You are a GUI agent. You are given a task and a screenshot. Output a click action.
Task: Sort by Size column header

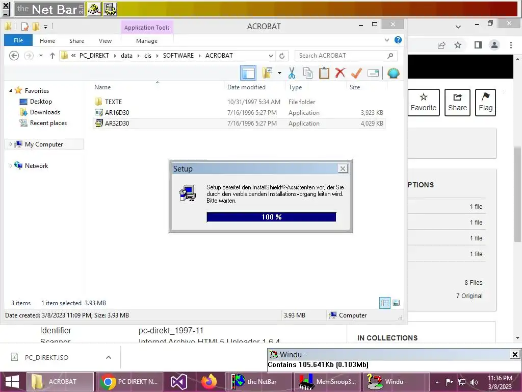coord(355,87)
